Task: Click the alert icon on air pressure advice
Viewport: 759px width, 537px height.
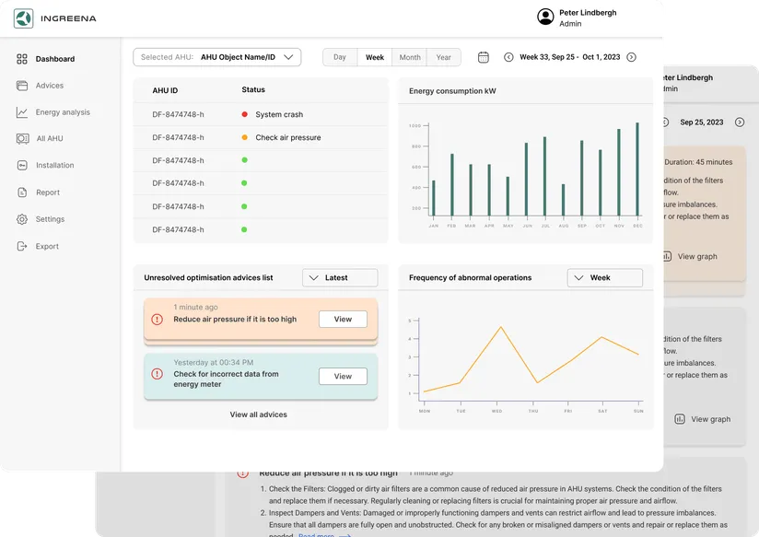Action: (157, 320)
